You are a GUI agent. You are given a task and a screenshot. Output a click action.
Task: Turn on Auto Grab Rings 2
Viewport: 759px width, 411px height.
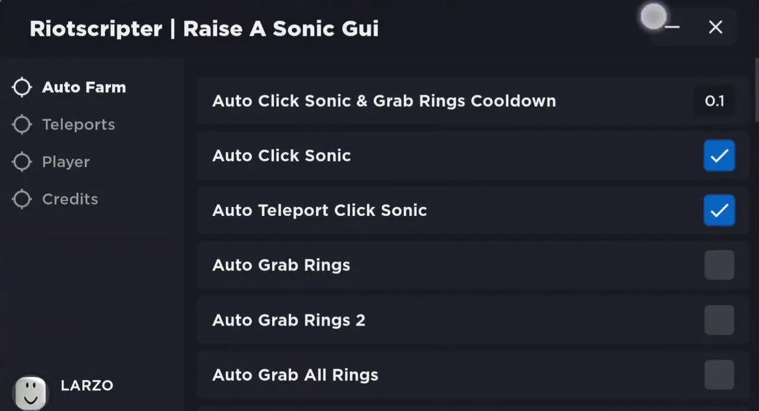pyautogui.click(x=719, y=320)
